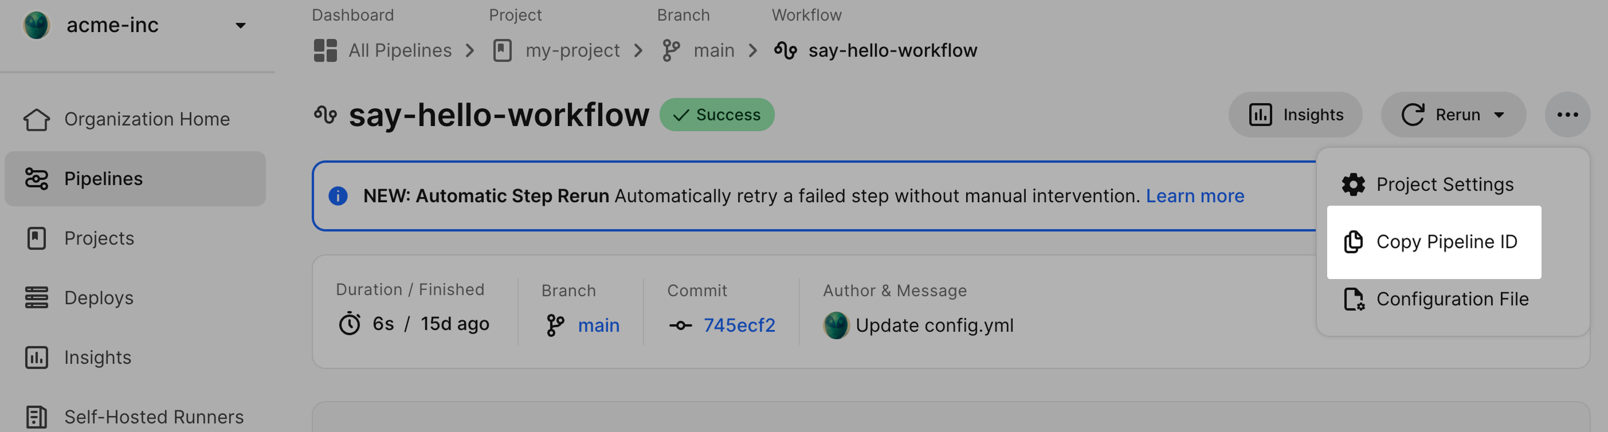Viewport: 1608px width, 432px height.
Task: Open Self-Hosted Runners in sidebar
Action: [x=154, y=417]
